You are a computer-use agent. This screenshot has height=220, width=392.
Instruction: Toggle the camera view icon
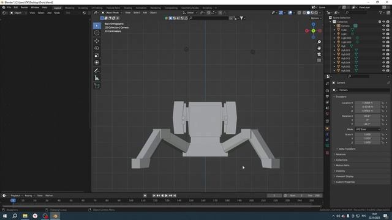tap(319, 54)
